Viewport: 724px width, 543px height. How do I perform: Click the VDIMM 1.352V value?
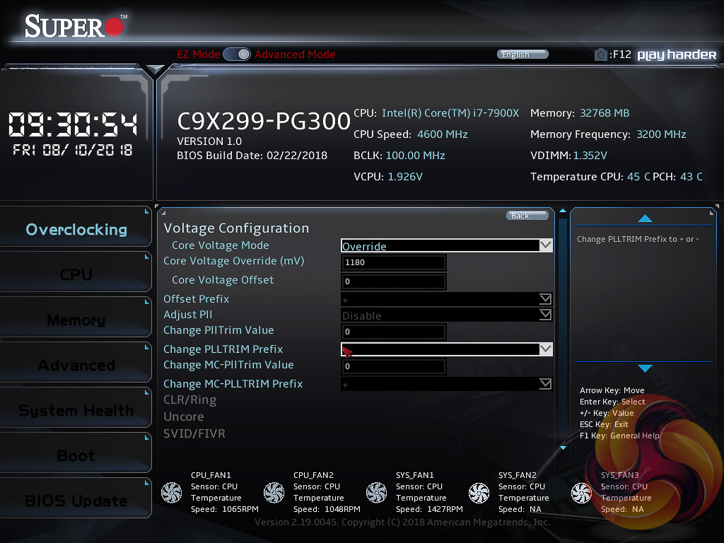(x=590, y=156)
